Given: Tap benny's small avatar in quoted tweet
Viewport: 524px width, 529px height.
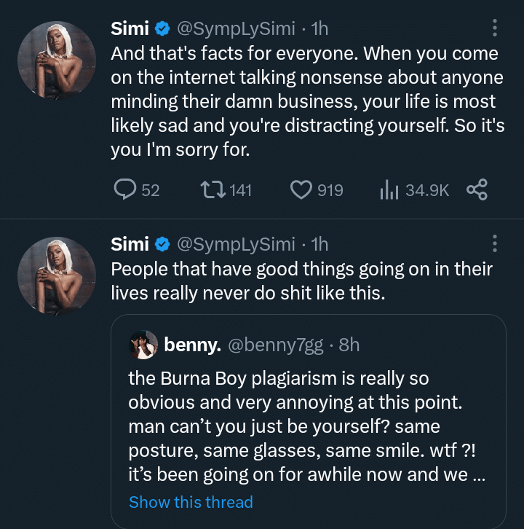Looking at the screenshot, I should click(x=143, y=345).
